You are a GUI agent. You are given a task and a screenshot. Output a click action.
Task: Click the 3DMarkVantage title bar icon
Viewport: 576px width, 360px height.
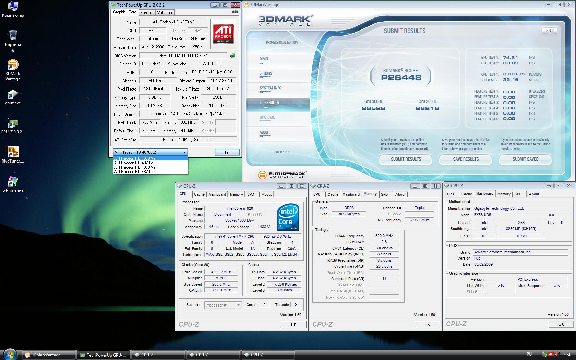[246, 5]
